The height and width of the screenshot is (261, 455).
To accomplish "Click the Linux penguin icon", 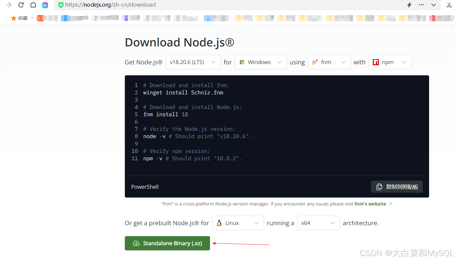I will pos(219,223).
